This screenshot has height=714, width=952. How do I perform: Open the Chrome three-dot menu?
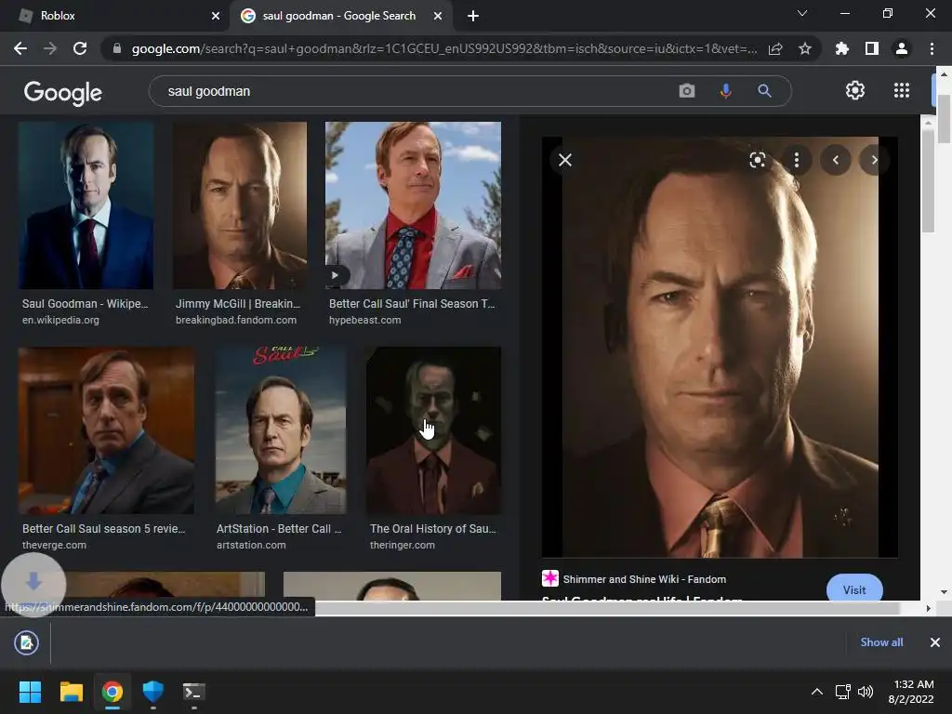point(932,48)
